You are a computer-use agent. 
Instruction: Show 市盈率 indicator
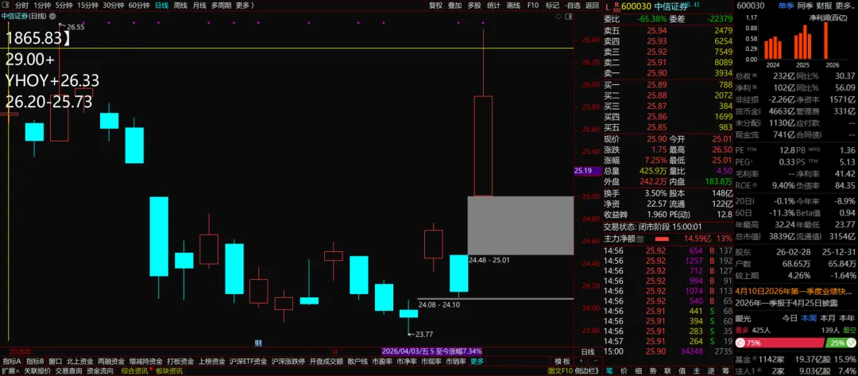tap(382, 361)
